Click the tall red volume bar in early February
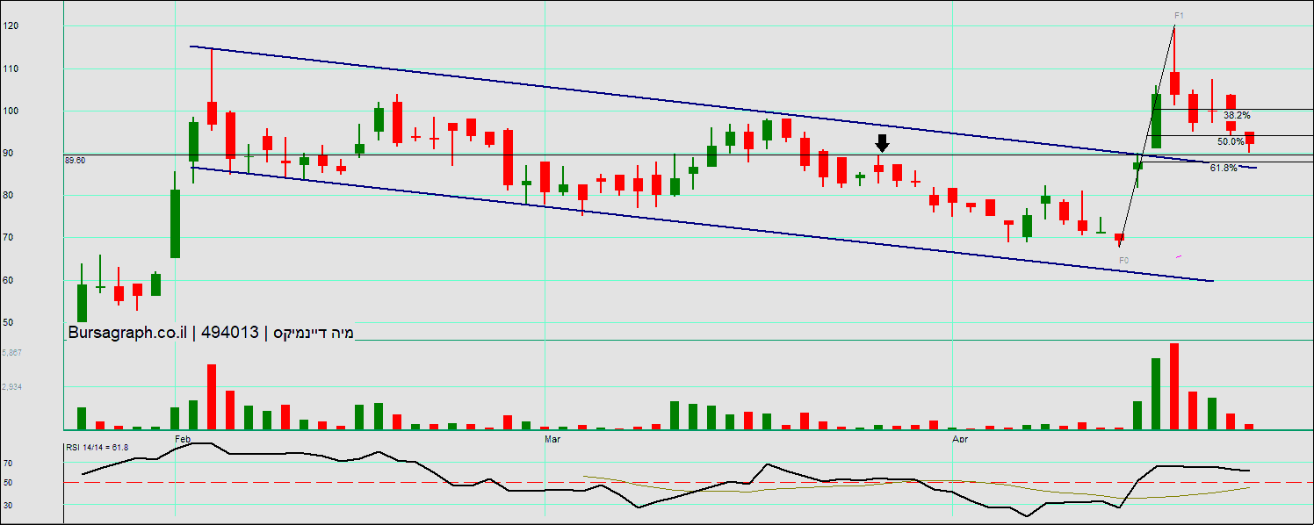 (212, 397)
